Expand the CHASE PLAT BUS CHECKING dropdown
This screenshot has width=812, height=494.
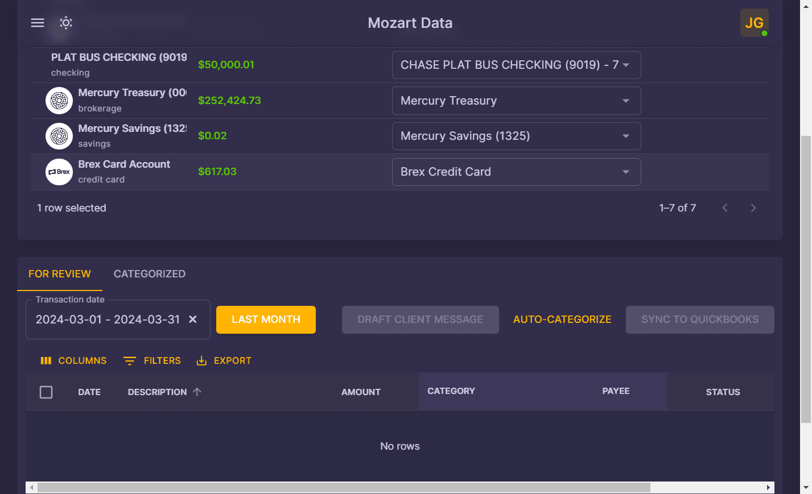625,65
